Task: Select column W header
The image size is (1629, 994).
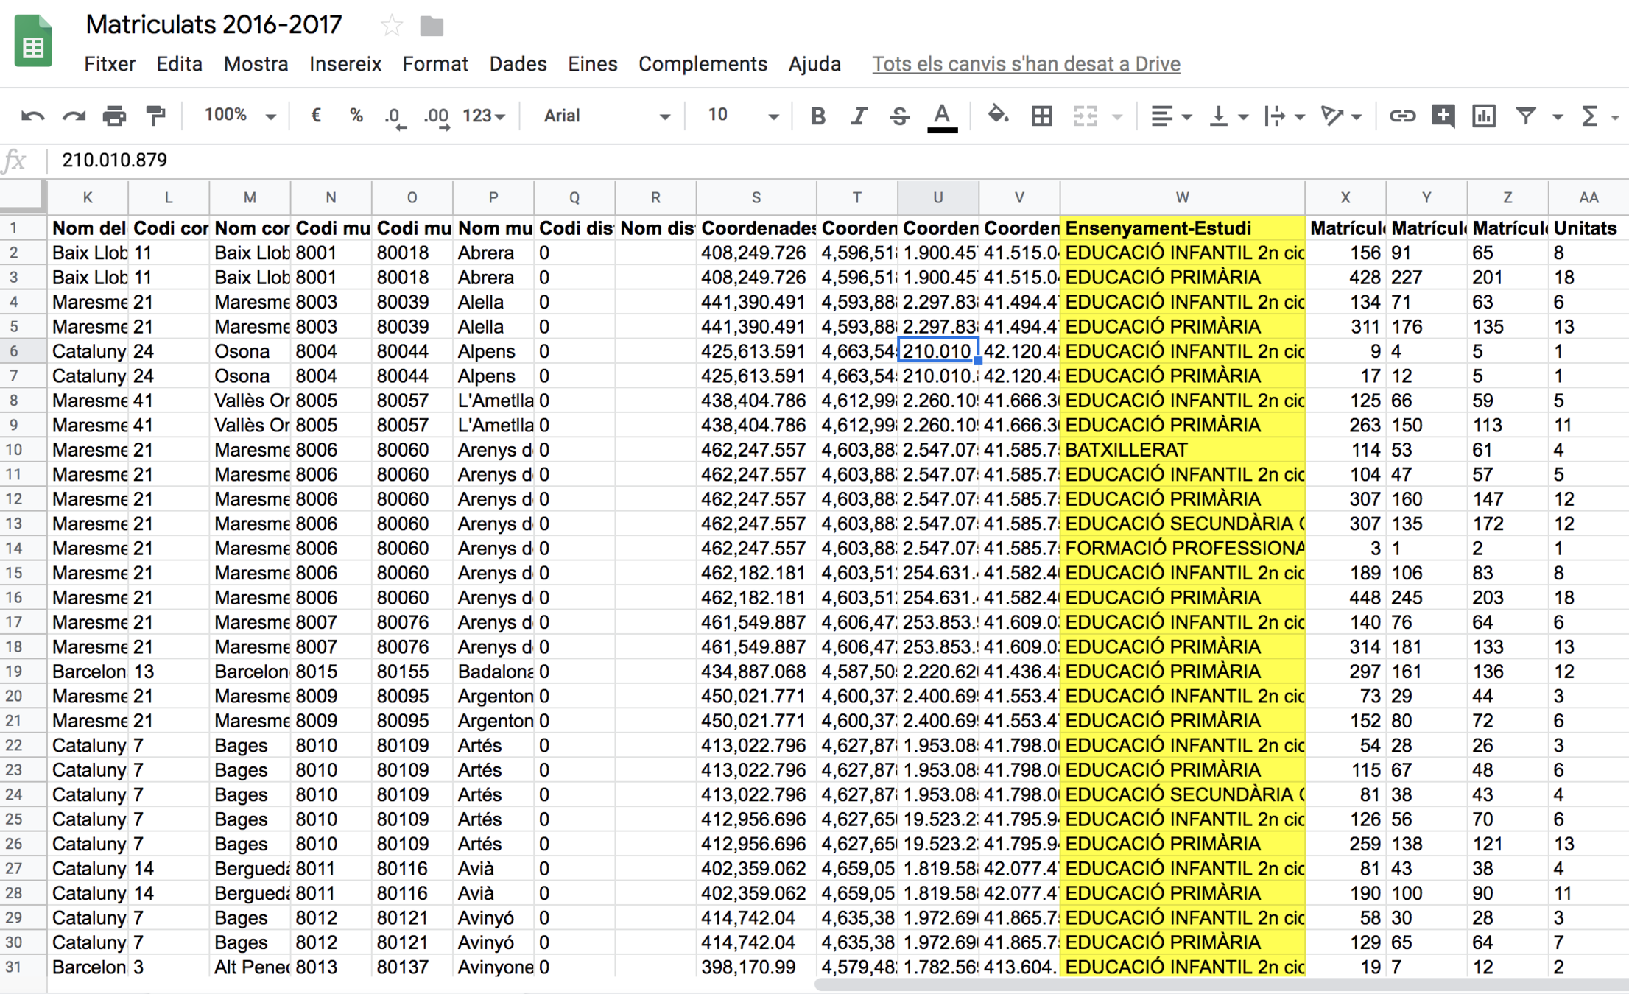Action: pos(1181,197)
